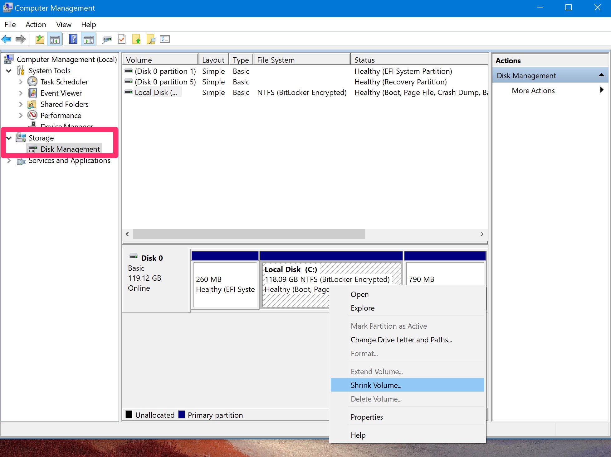The width and height of the screenshot is (611, 457).
Task: Open the File menu
Action: (x=10, y=24)
